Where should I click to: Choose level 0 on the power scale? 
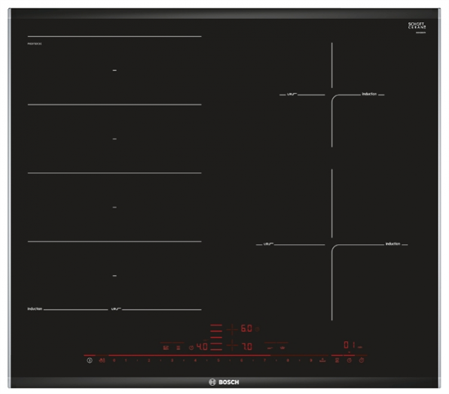point(114,361)
